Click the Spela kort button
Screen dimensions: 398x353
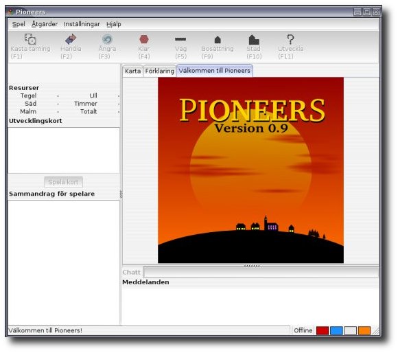pos(63,182)
